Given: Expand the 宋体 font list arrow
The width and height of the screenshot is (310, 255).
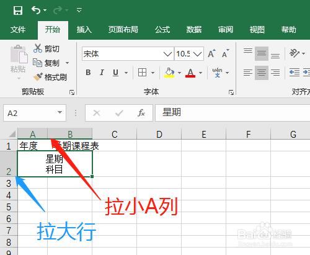Looking at the screenshot, I should click(x=167, y=54).
